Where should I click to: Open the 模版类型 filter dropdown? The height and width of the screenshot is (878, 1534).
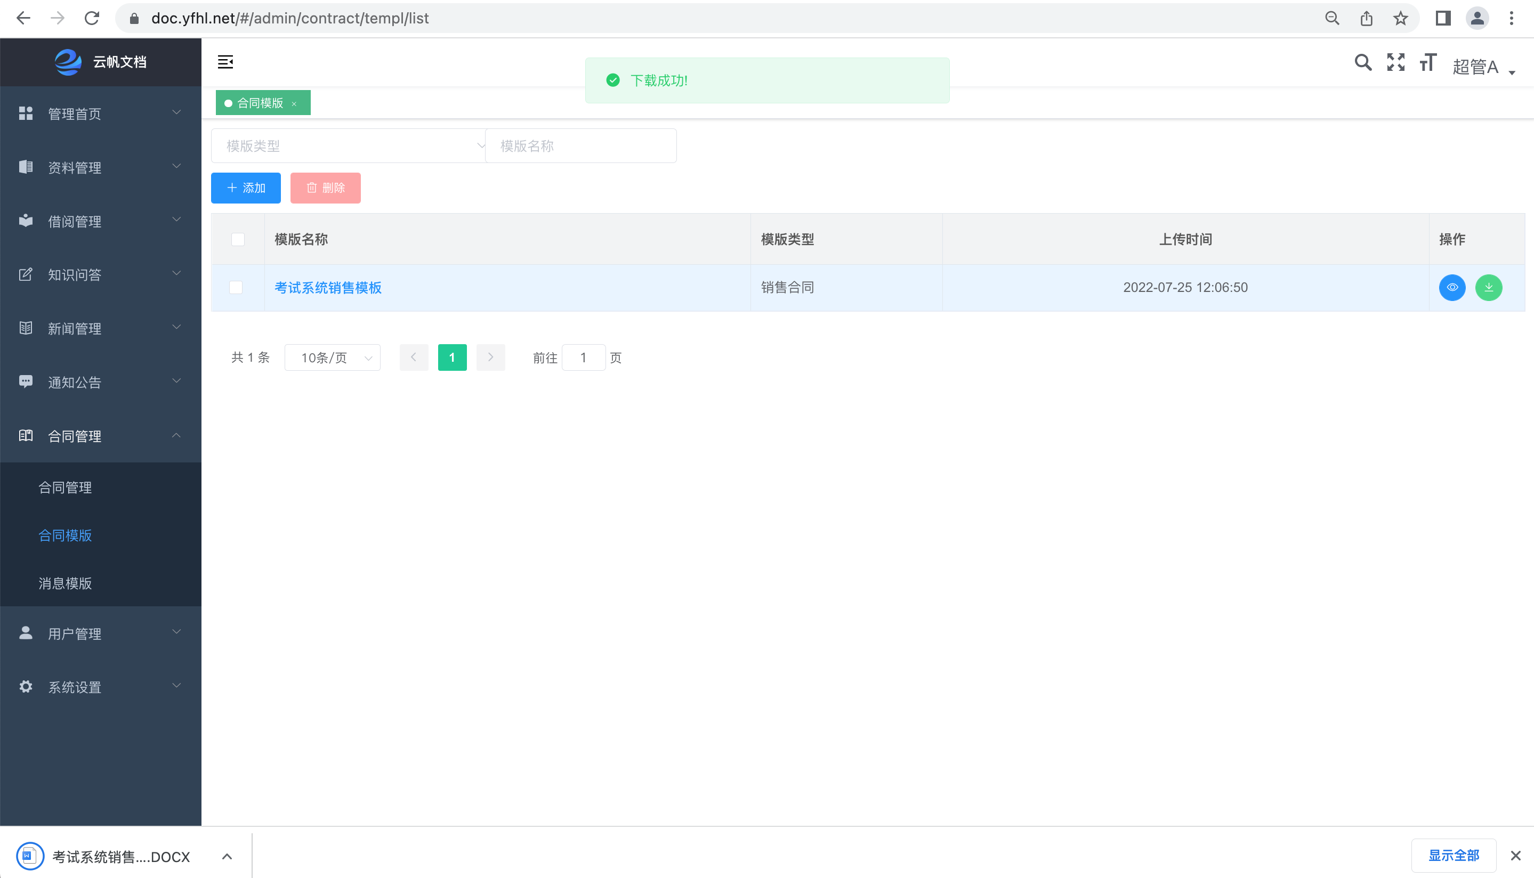[x=348, y=146]
